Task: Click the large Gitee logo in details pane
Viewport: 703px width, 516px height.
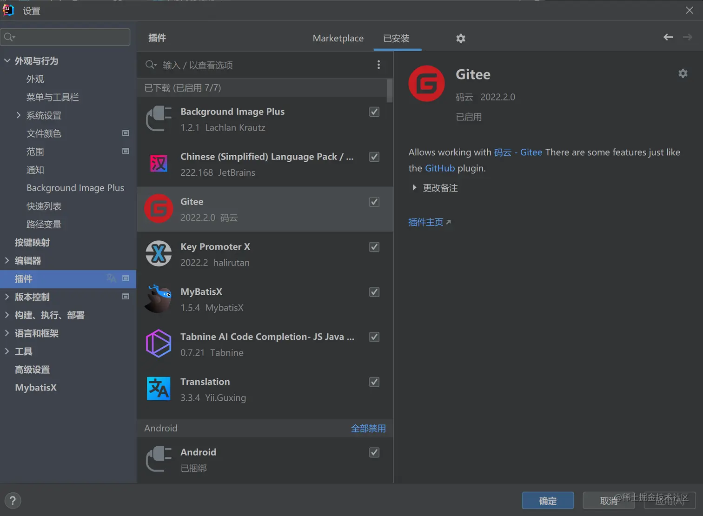Action: [426, 84]
